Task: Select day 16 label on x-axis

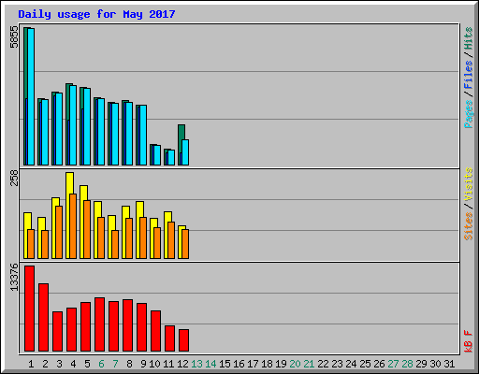Action: click(239, 364)
